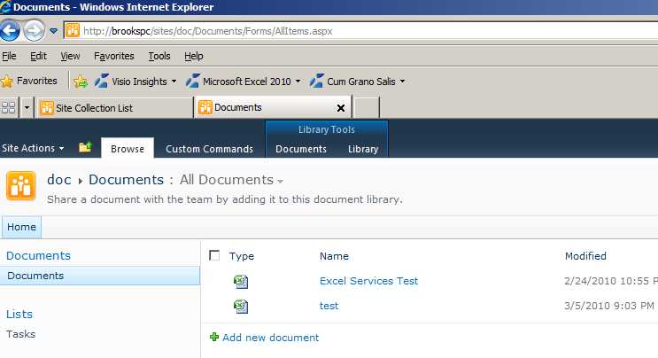Switch to the Custom Commands ribbon tab

pyautogui.click(x=209, y=149)
